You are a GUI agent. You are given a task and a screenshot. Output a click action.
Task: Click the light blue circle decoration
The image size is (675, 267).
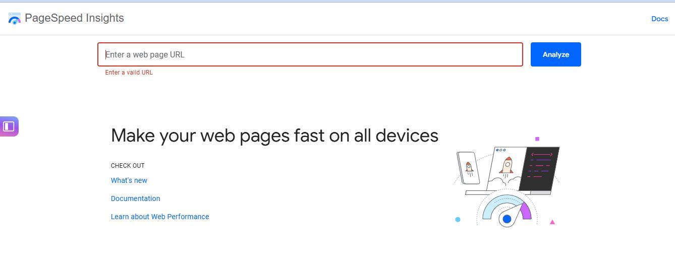point(458,220)
